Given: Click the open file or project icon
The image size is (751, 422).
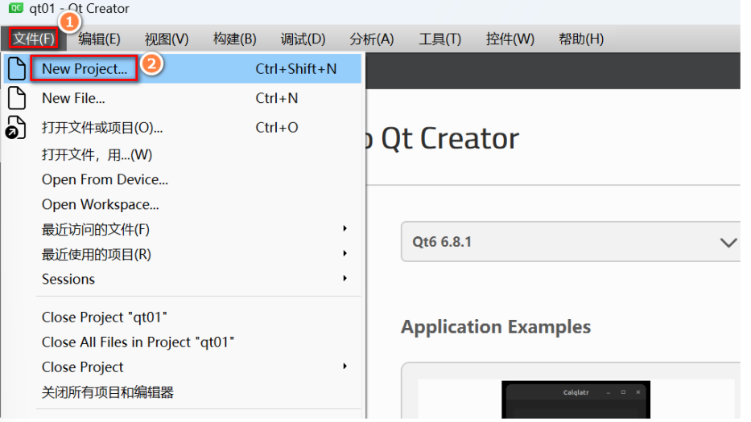Looking at the screenshot, I should [15, 128].
